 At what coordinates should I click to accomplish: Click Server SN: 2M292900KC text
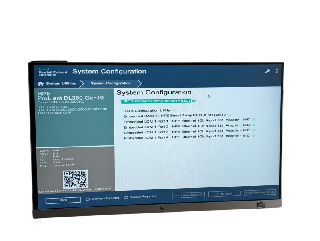click(61, 102)
